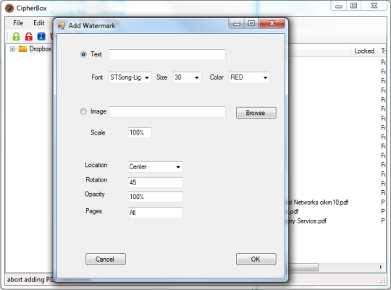The height and width of the screenshot is (290, 391).
Task: Click the Browse button for image
Action: point(256,113)
